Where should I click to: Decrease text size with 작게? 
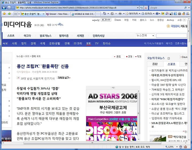(x=138, y=57)
